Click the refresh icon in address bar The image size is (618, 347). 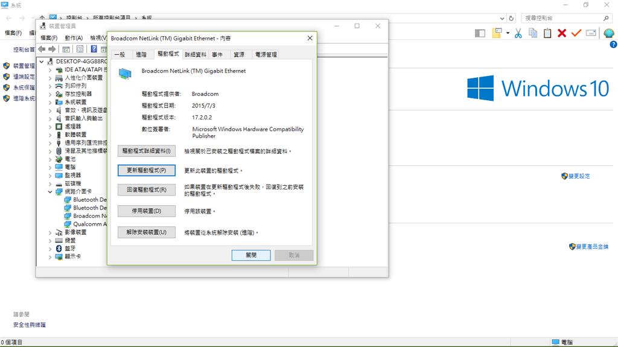511,18
